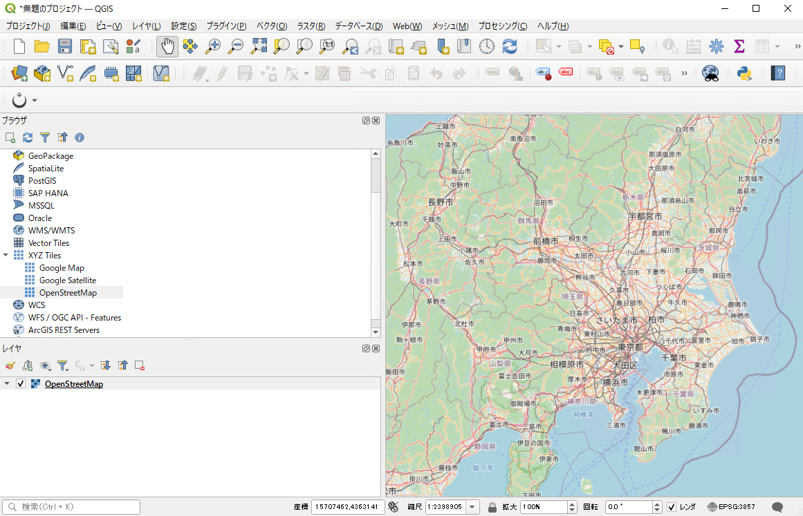Expand the label toolbar overflow chevron
Screen dimensions: 803x516
pyautogui.click(x=684, y=74)
